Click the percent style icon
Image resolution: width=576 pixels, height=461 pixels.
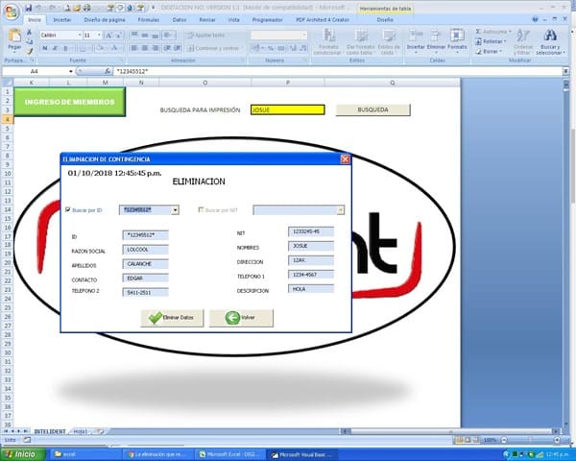point(271,48)
